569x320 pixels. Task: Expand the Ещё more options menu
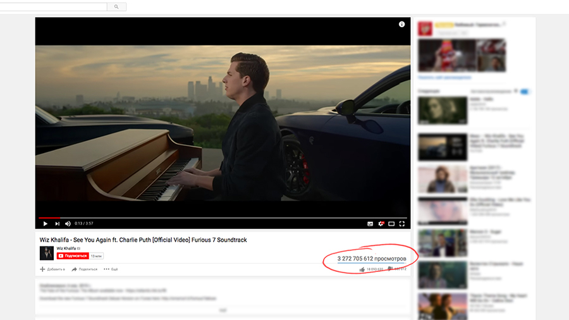tap(111, 269)
